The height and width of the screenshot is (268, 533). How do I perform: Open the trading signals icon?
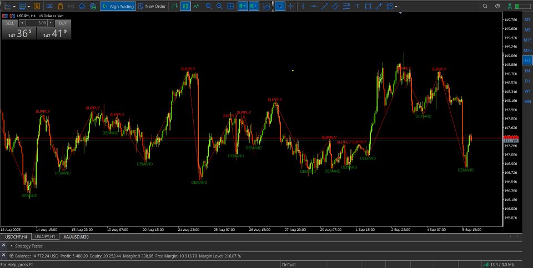point(71,6)
